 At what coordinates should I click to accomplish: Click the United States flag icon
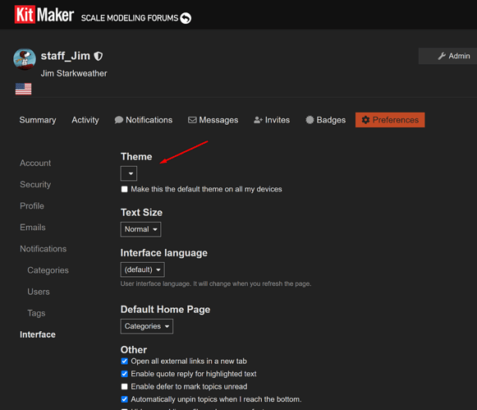click(24, 90)
